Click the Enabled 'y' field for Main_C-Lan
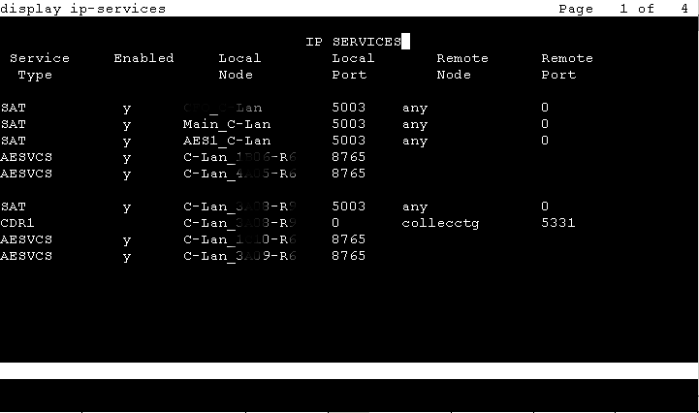The width and height of the screenshot is (699, 413). point(126,124)
